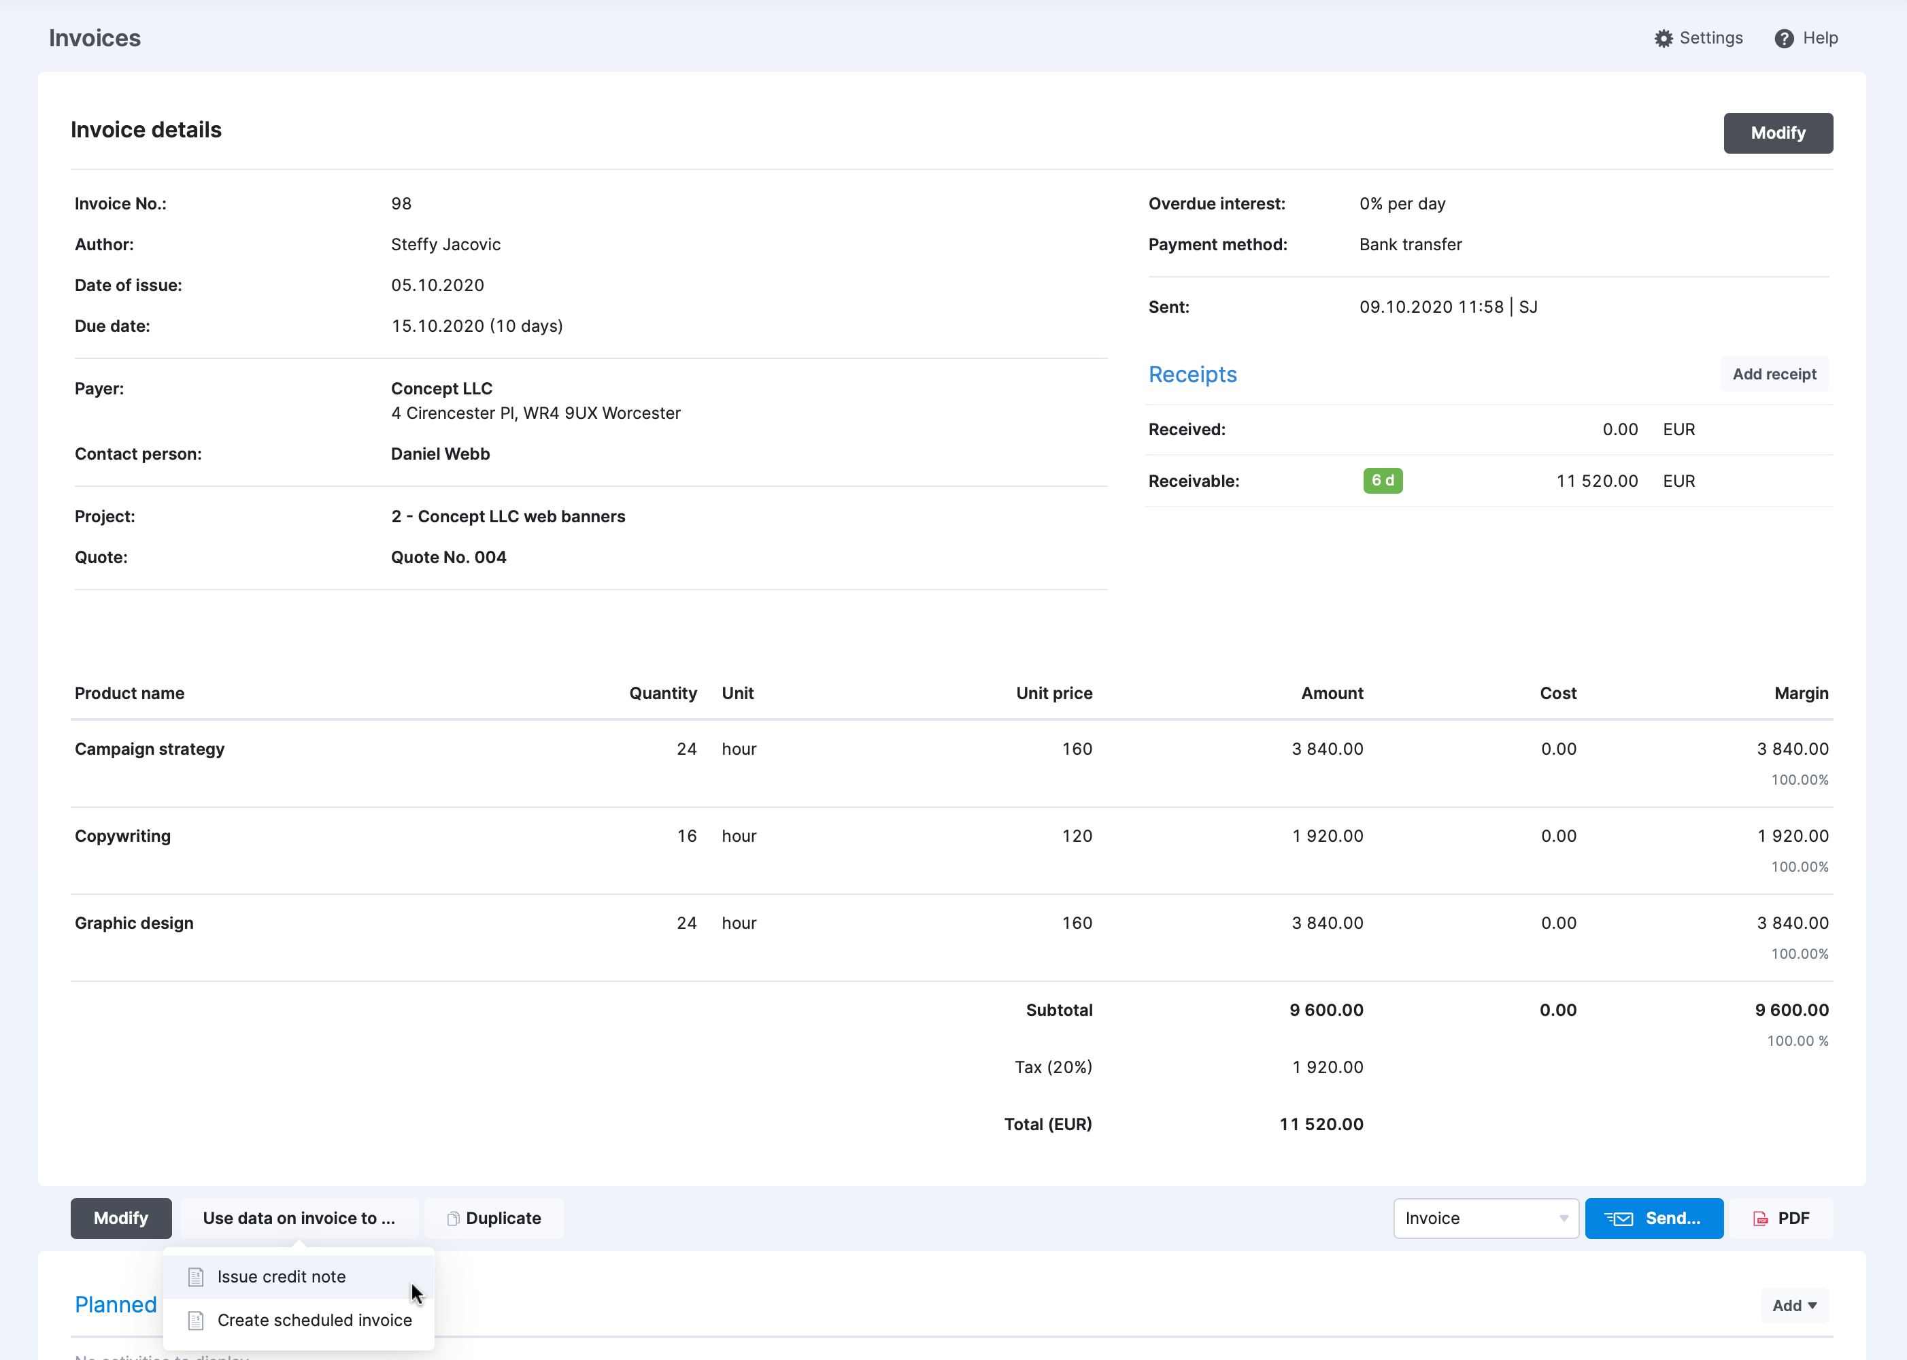1907x1360 pixels.
Task: Open Quote No. 004 link
Action: tap(448, 558)
